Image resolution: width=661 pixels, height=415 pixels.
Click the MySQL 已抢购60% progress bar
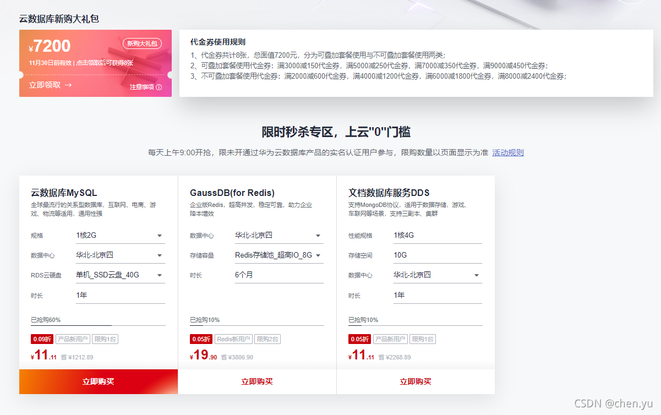pyautogui.click(x=98, y=325)
